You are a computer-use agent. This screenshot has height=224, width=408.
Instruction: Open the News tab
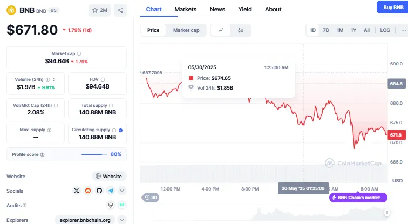tap(217, 9)
